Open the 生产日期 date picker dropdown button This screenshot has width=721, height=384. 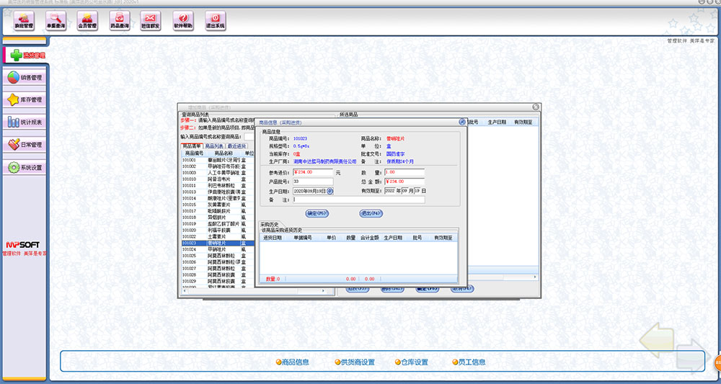[x=330, y=191]
